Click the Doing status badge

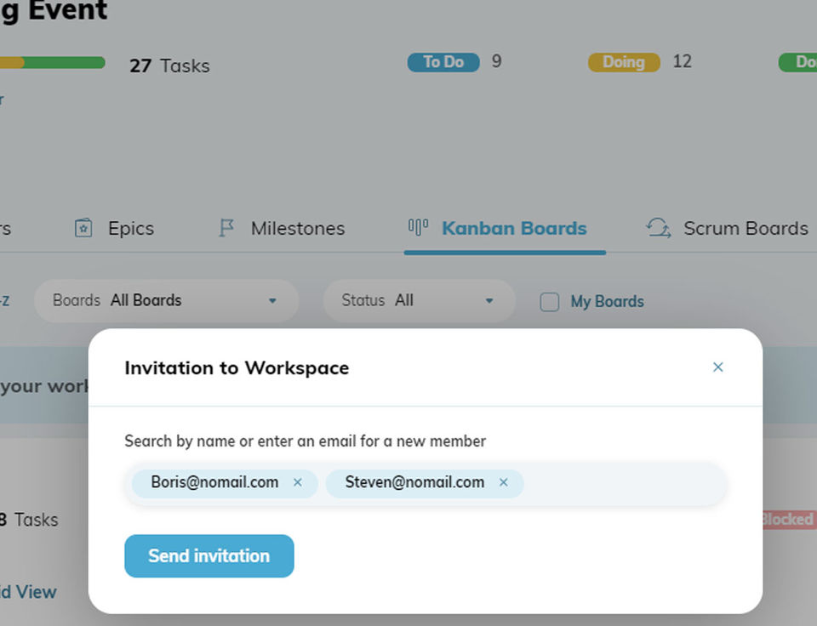click(624, 62)
